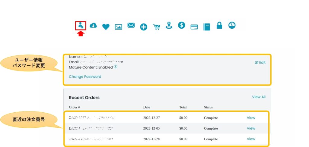Click the Mature Content info icon

[116, 67]
